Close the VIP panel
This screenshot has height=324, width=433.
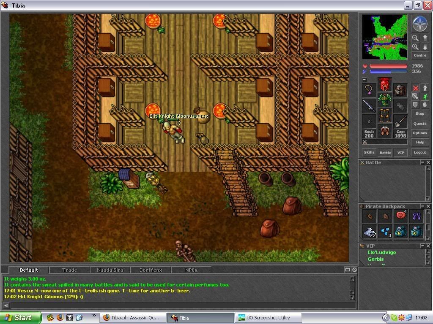pyautogui.click(x=428, y=246)
